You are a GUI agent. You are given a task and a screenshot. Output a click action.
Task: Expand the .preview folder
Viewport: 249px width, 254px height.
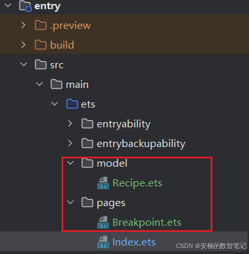pyautogui.click(x=24, y=26)
